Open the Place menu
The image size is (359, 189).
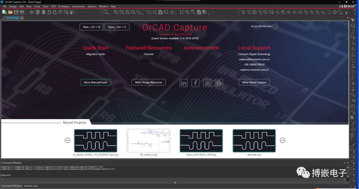(x=46, y=6)
